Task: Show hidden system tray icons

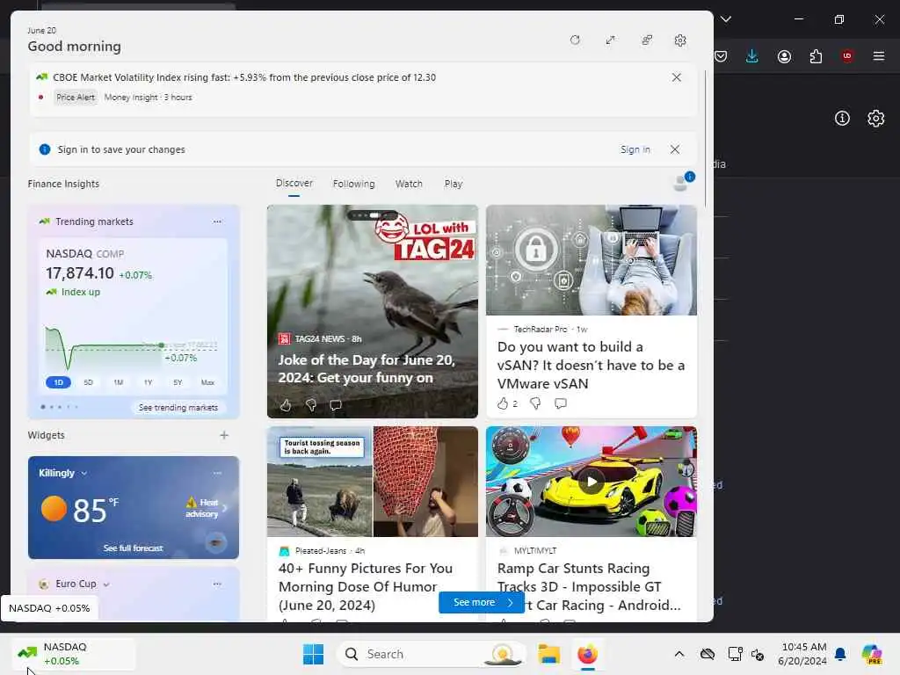Action: [679, 654]
